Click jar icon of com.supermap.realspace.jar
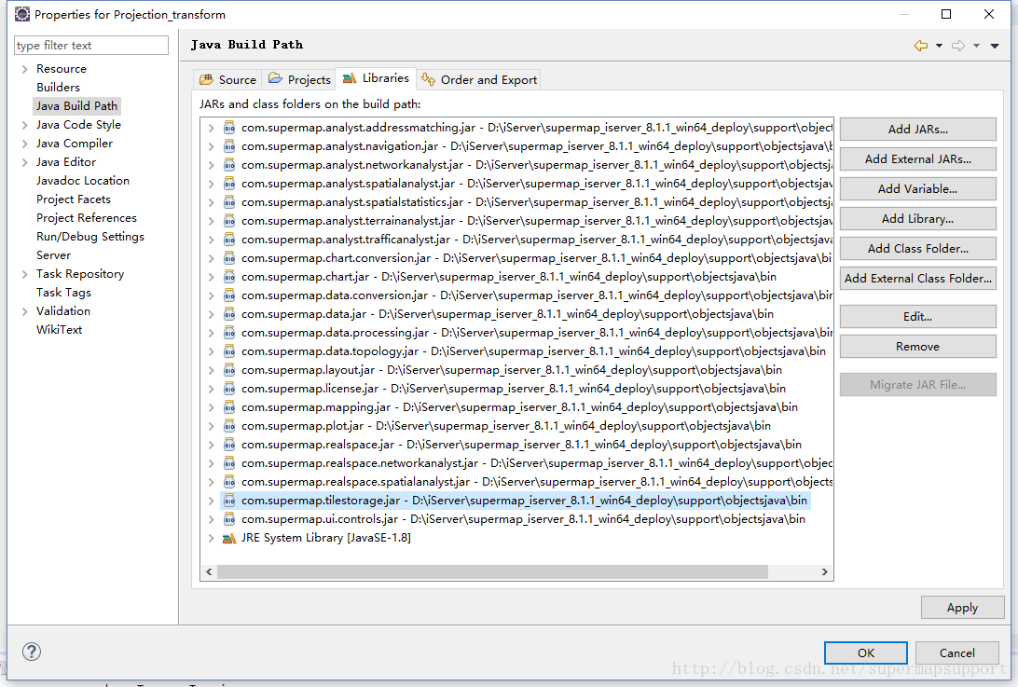The height and width of the screenshot is (687, 1018). [x=229, y=444]
